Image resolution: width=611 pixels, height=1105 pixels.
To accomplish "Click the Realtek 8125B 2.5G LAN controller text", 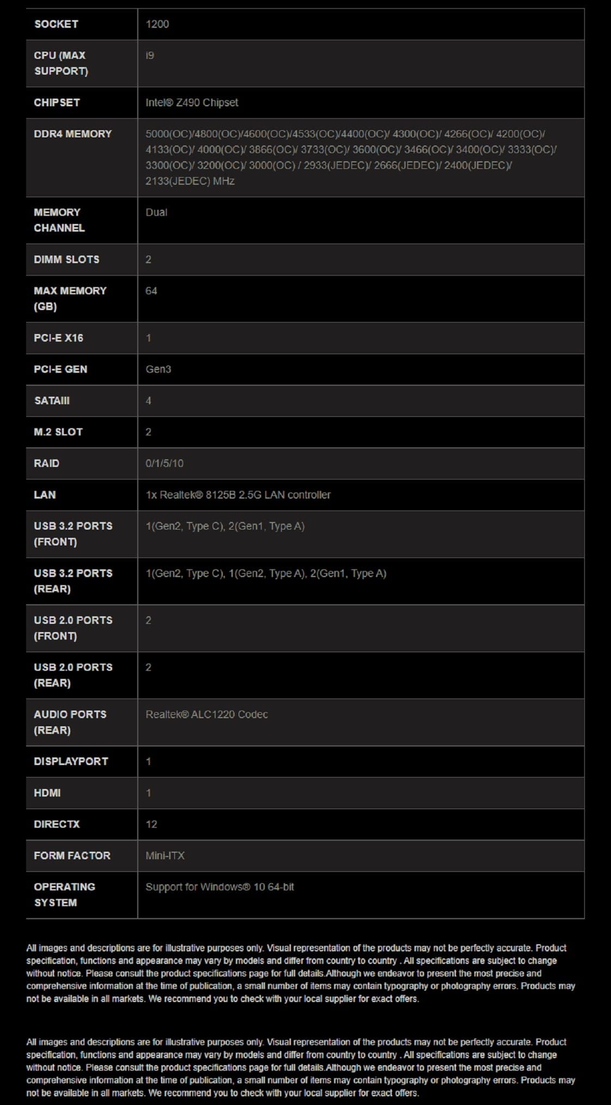I will pos(238,495).
